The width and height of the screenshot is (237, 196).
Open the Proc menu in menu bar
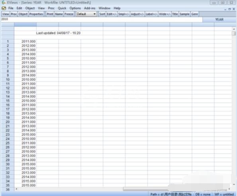(x=51, y=8)
